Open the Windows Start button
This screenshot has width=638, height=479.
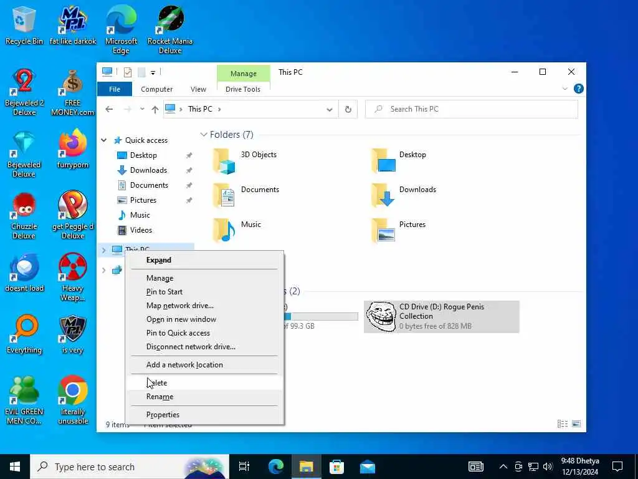(15, 467)
